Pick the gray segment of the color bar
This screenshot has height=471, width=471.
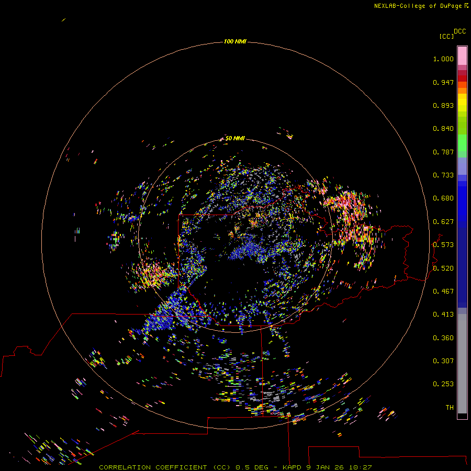tap(462, 364)
